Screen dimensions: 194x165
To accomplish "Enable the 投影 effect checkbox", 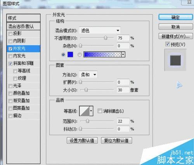I will pyautogui.click(x=10, y=34).
